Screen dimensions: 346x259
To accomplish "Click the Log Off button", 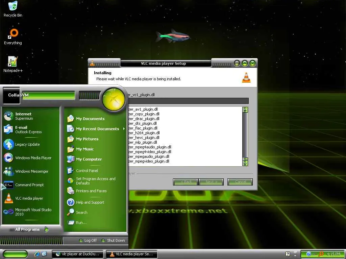I will point(88,240).
